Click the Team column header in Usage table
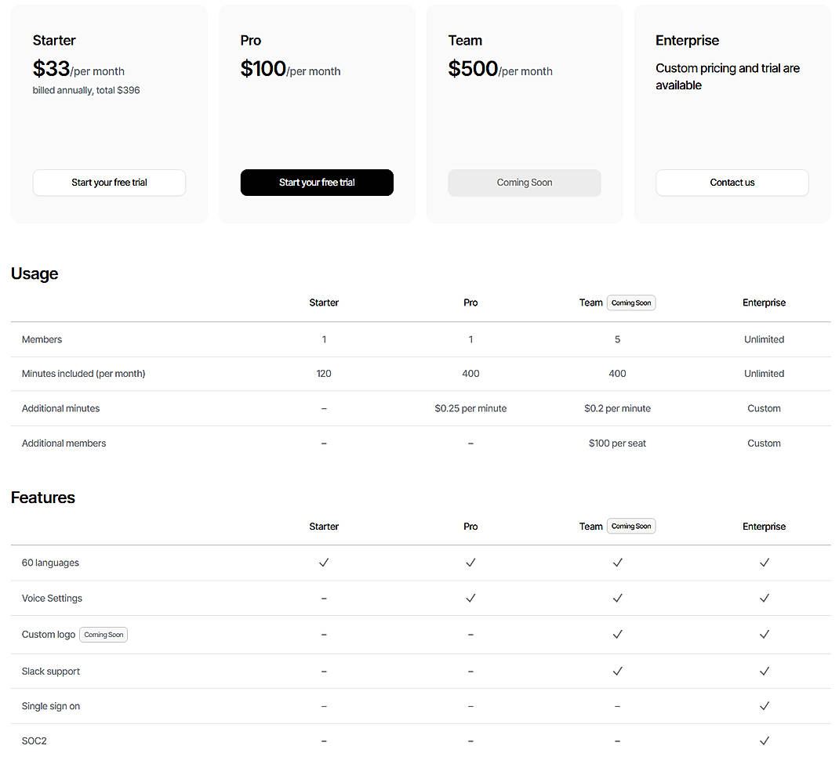The image size is (839, 764). 590,302
